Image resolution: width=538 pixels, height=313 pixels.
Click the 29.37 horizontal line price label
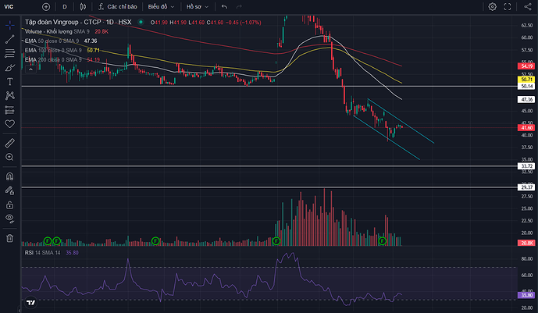(526, 187)
